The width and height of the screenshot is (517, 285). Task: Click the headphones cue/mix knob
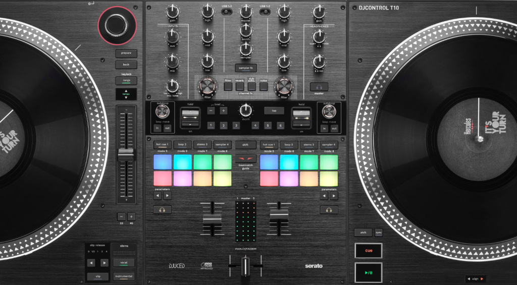coord(319,37)
